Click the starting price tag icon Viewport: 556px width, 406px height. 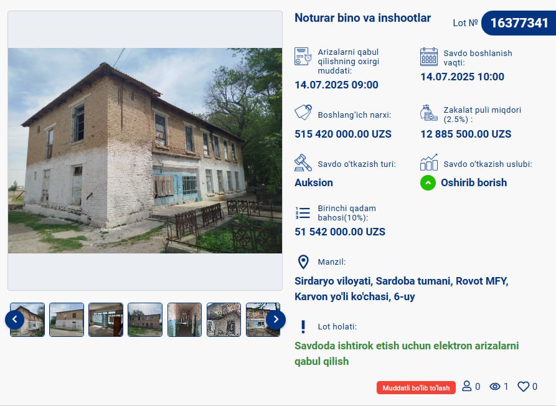303,113
